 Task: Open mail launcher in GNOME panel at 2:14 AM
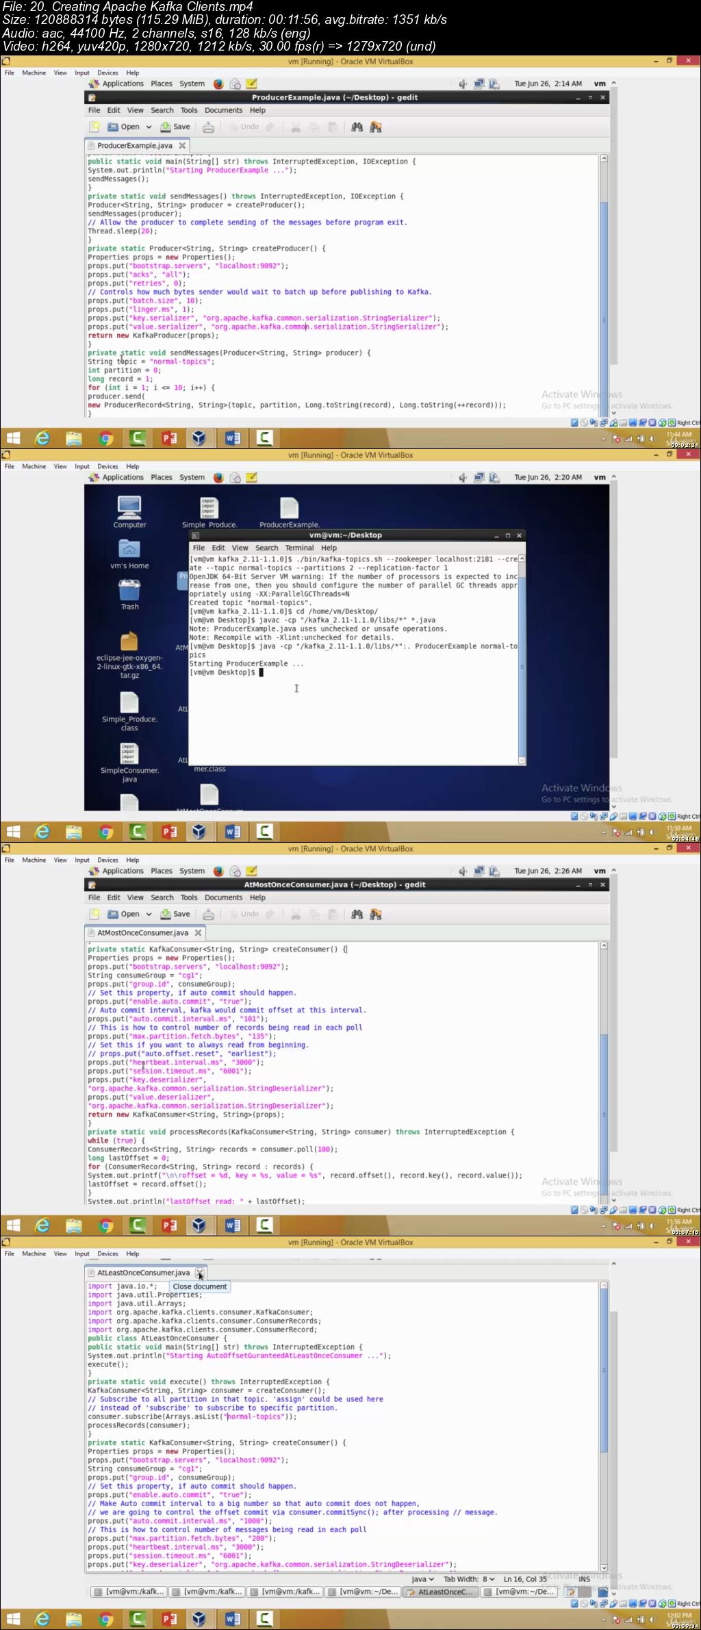coord(235,84)
